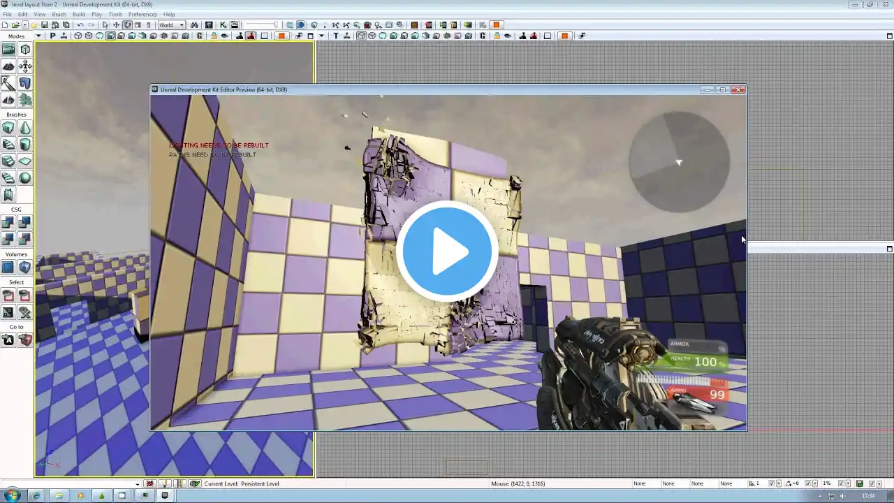Select the Cone brush builder
This screenshot has height=503, width=894.
[25, 128]
